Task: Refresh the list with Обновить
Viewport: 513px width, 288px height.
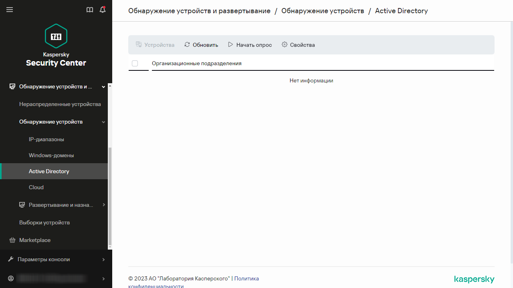Action: (201, 45)
